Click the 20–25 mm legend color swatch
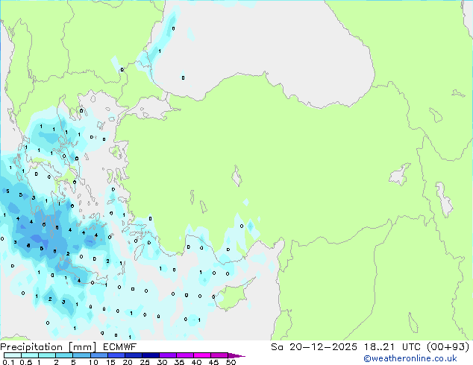The width and height of the screenshot is (473, 365). [134, 355]
